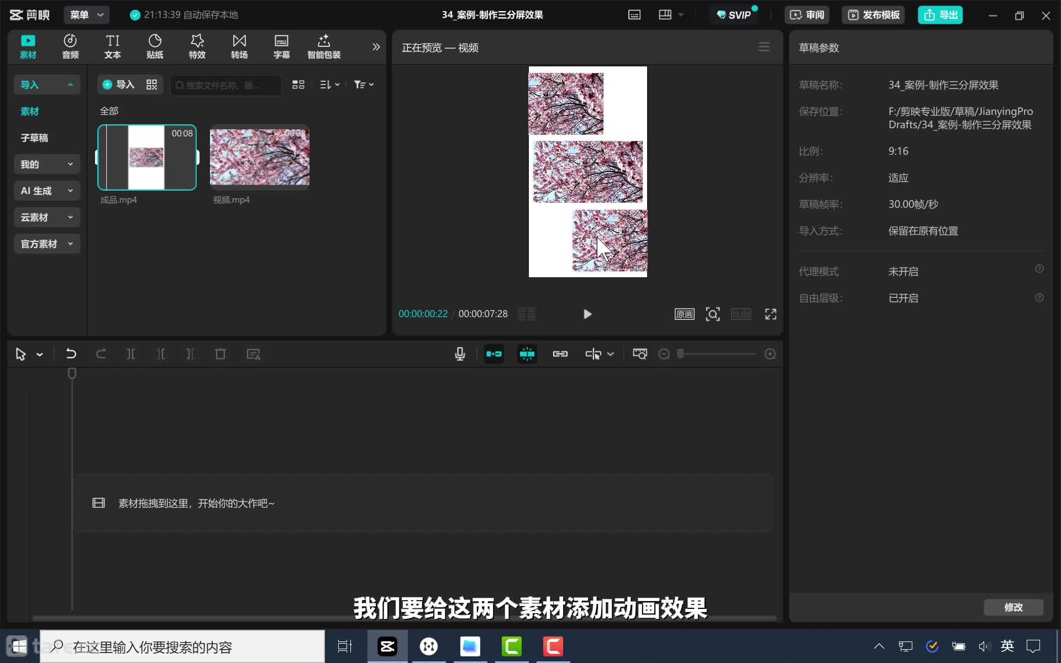1061x663 pixels.
Task: Start voice recording with microphone
Action: [460, 354]
